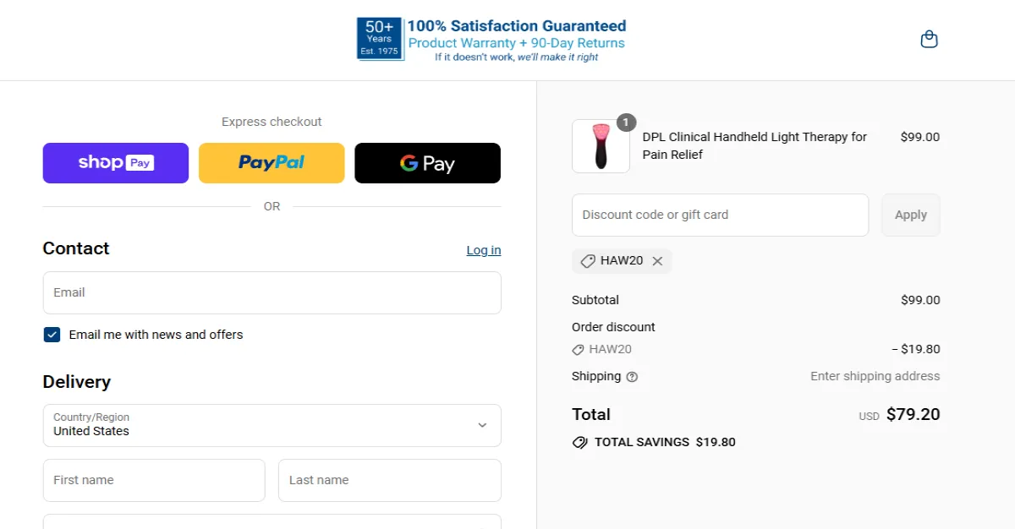
Task: Open the shopping bag icon
Action: (928, 39)
